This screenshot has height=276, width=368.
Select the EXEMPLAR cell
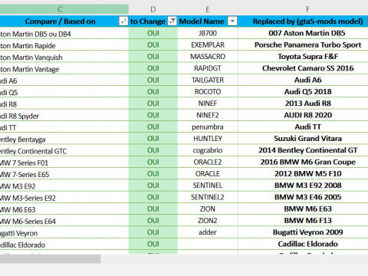[208, 44]
